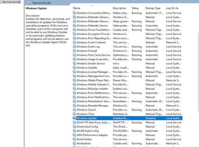Click the gear icon beside Windows Remediation Service
Screen dimensions: 199x147
point(74,101)
